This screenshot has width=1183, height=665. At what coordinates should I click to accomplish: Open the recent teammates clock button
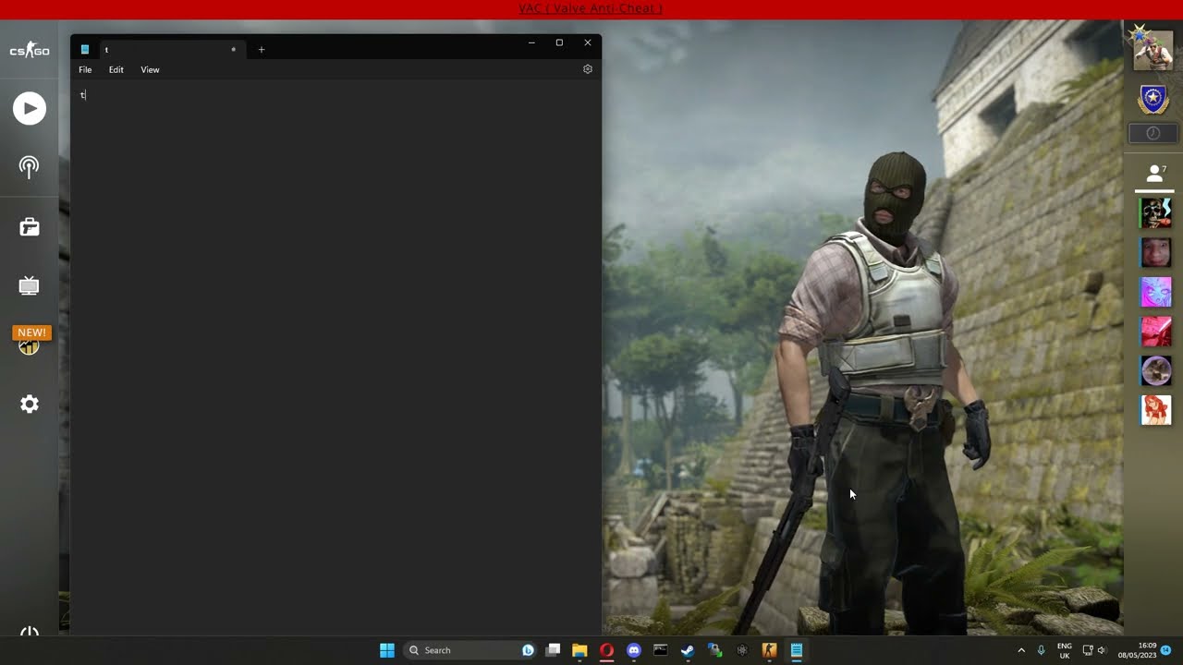(x=1153, y=133)
